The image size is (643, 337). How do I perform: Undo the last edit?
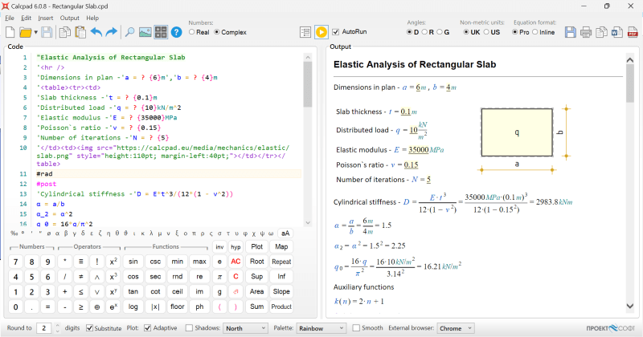(96, 32)
